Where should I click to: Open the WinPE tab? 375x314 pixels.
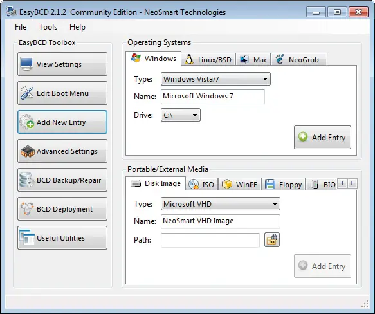240,184
